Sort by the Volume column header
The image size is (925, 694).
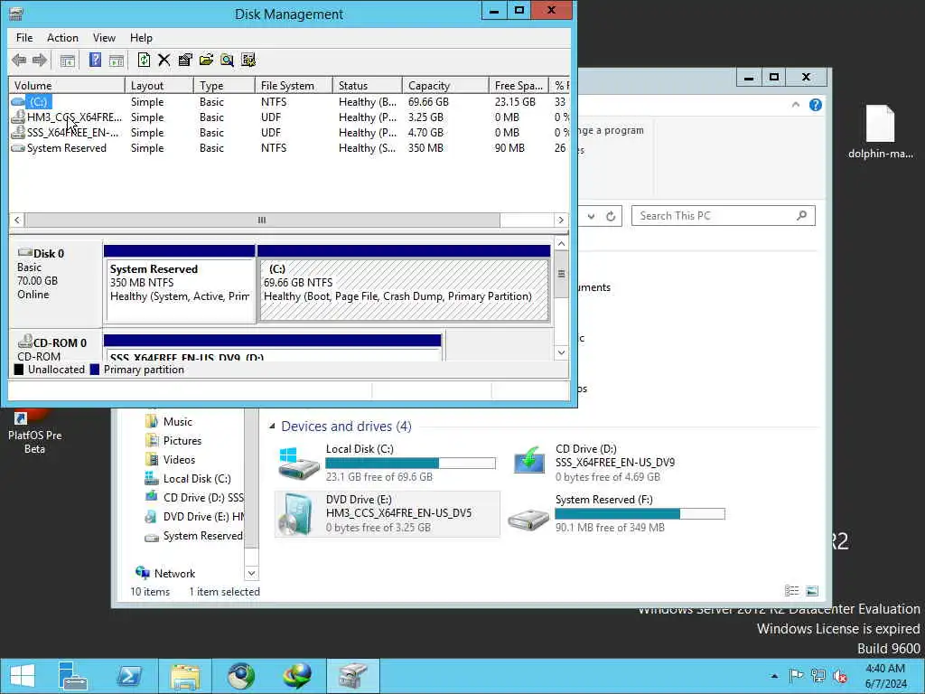click(67, 86)
